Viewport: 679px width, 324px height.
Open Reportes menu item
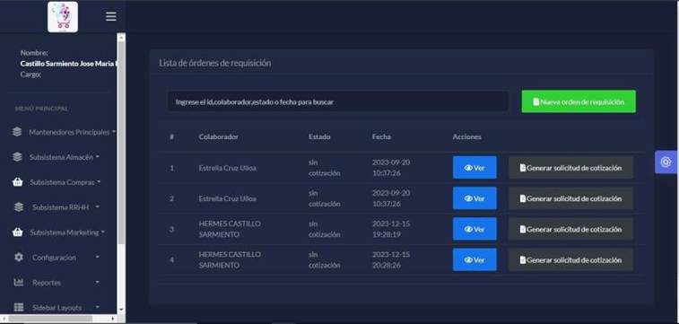pyautogui.click(x=47, y=283)
